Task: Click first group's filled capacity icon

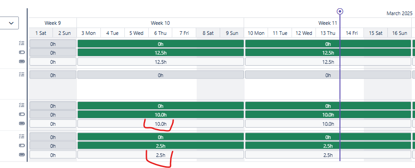Action: click(22, 62)
